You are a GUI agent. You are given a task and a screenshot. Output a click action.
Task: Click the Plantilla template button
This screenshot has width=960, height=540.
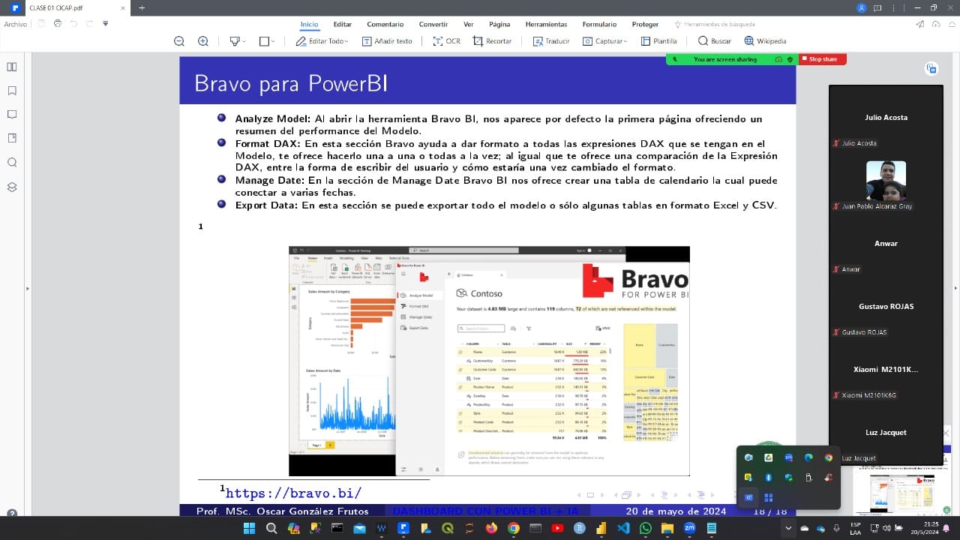658,41
